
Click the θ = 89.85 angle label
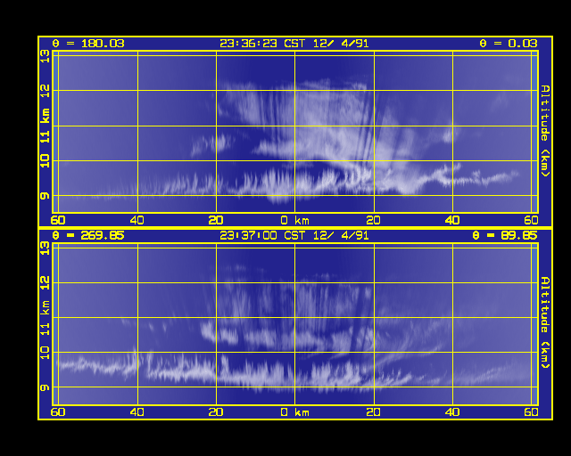pos(505,236)
